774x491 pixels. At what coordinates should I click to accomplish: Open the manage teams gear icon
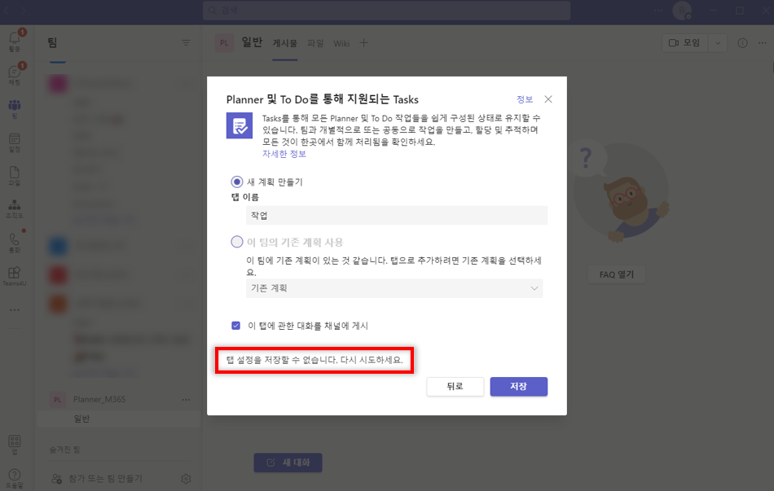[x=186, y=479]
